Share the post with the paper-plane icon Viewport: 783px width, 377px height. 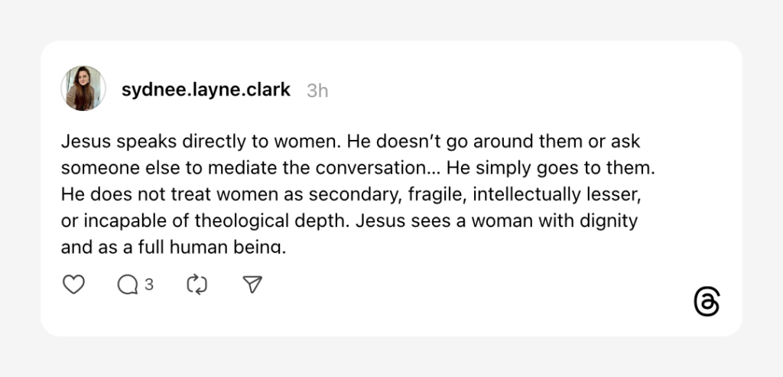pos(252,284)
